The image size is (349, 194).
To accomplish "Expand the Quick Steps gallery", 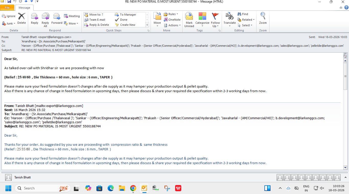I will tap(147, 25).
